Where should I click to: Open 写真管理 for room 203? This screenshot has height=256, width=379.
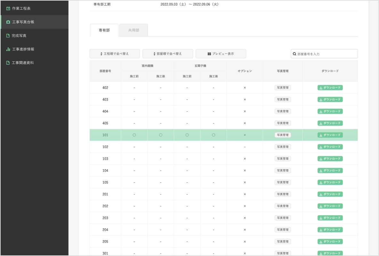tap(283, 218)
